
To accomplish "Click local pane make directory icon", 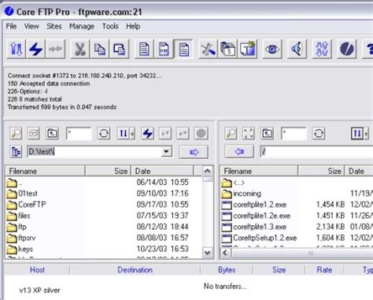I will [x=34, y=133].
